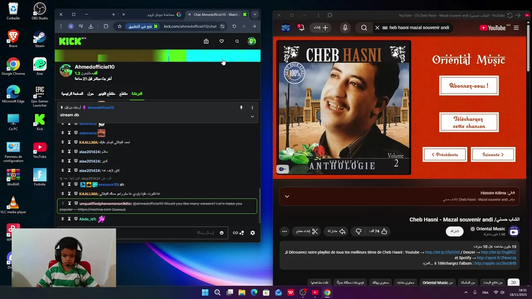Viewport: 532px width, 299px height.
Task: Open pinned message three-dot options
Action: pyautogui.click(x=252, y=108)
